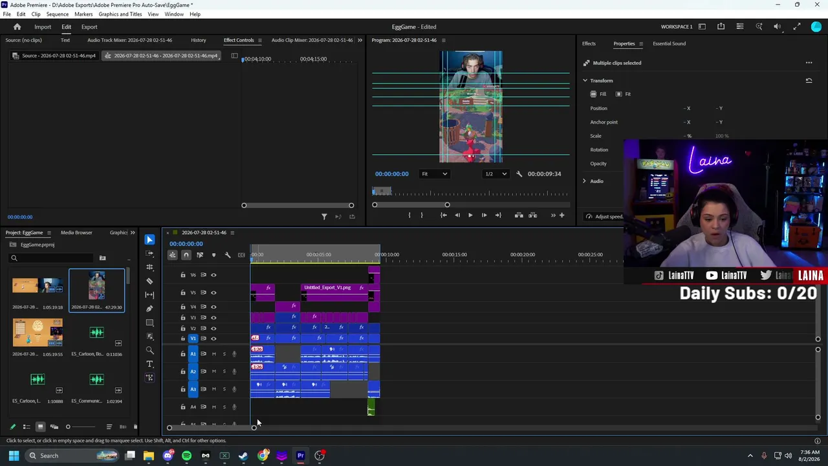The image size is (828, 466).
Task: Open the Program monitor panel menu
Action: 443,40
